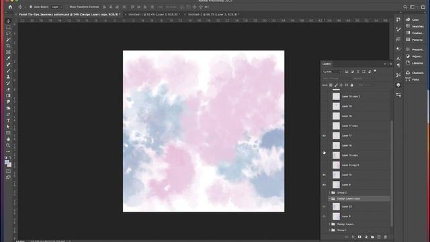Open the Layers panel icon in the dock
This screenshot has width=430, height=242.
pyautogui.click(x=398, y=85)
